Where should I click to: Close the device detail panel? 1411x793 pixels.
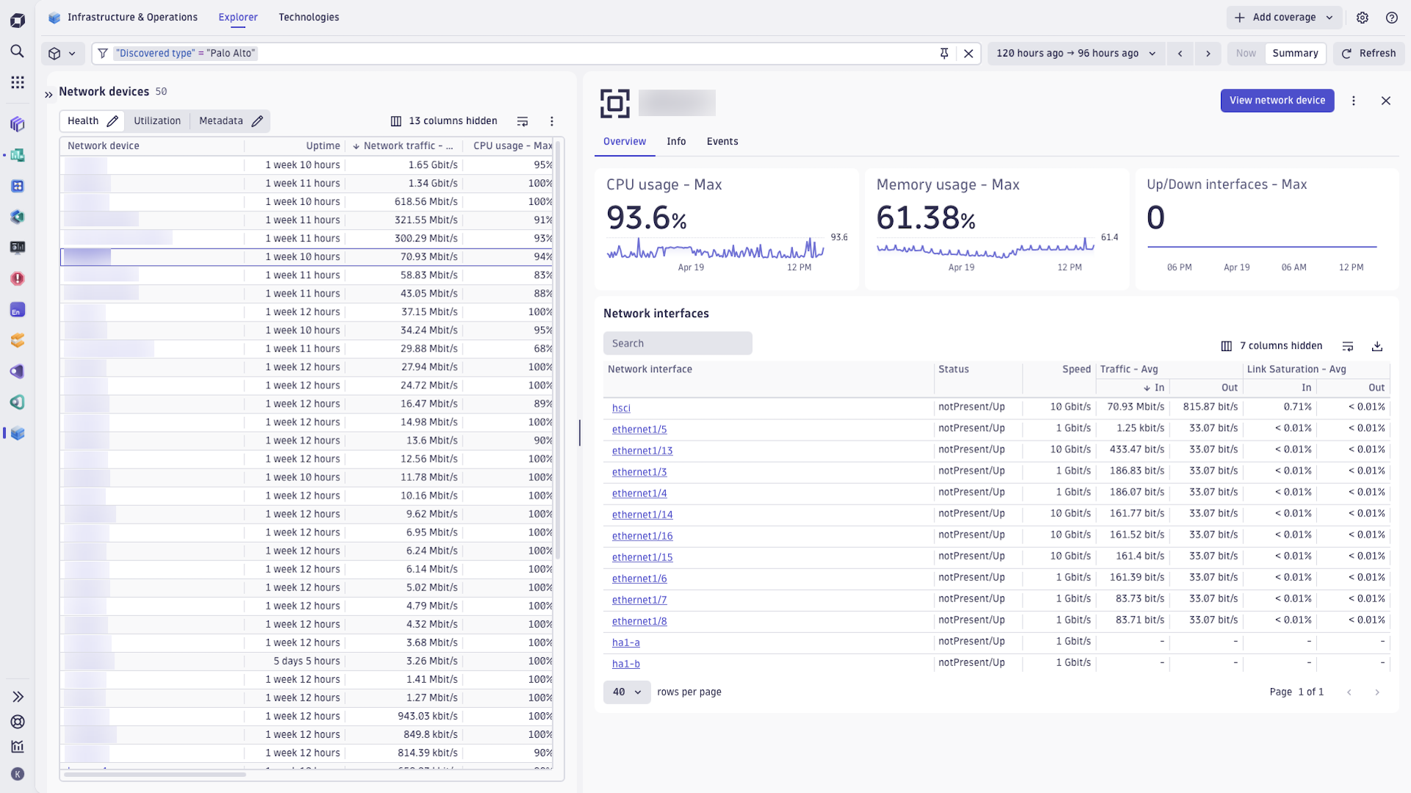pos(1385,101)
